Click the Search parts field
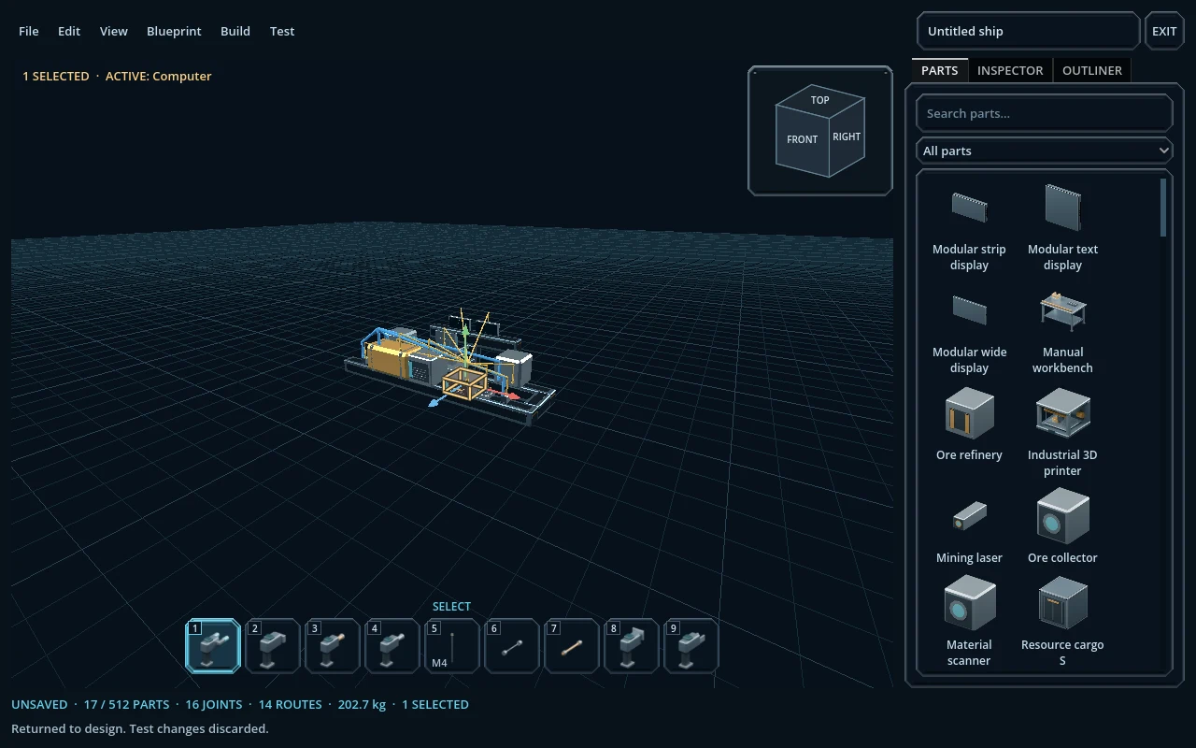The width and height of the screenshot is (1196, 748). click(1044, 113)
